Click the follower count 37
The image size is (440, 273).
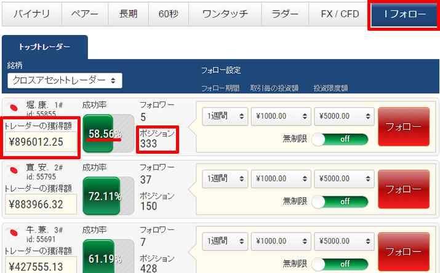(x=146, y=180)
